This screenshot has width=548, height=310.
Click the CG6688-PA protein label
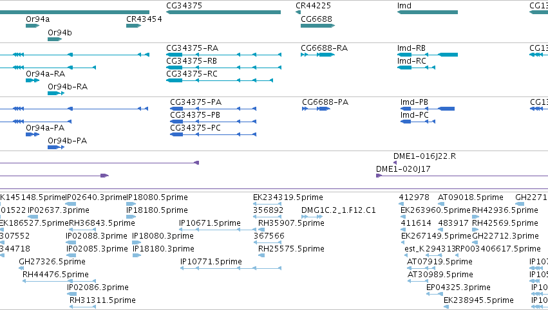(325, 102)
